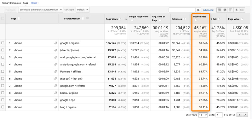Open Secondary dimension Source/Medium dropdown

[41, 10]
